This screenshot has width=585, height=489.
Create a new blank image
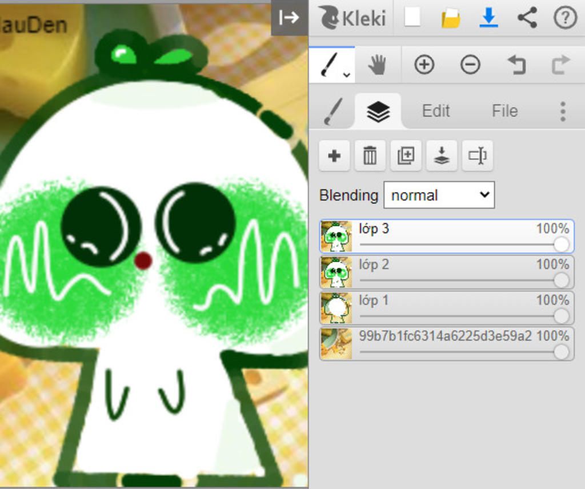click(x=412, y=17)
